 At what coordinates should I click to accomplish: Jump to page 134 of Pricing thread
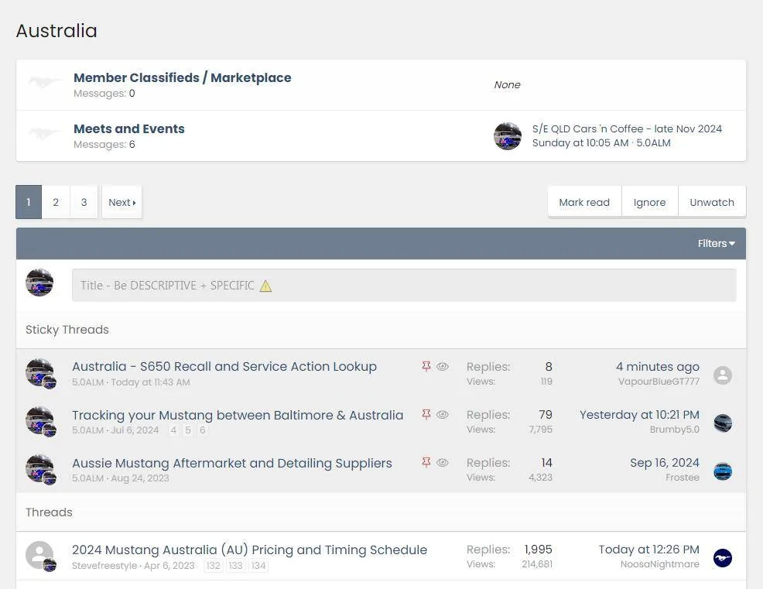(258, 566)
